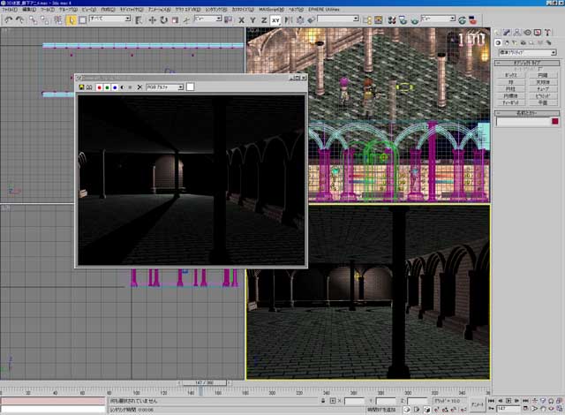
Task: Open the channel display dropdown in render window
Action: [x=165, y=87]
